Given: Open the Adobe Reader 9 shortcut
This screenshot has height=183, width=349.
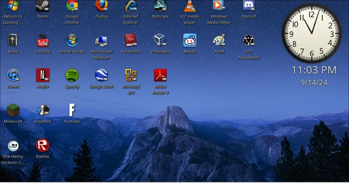Looking at the screenshot, I should pyautogui.click(x=160, y=75).
